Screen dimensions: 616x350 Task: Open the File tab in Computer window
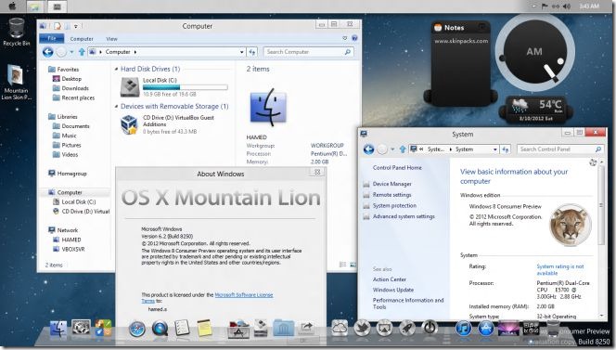pos(52,38)
